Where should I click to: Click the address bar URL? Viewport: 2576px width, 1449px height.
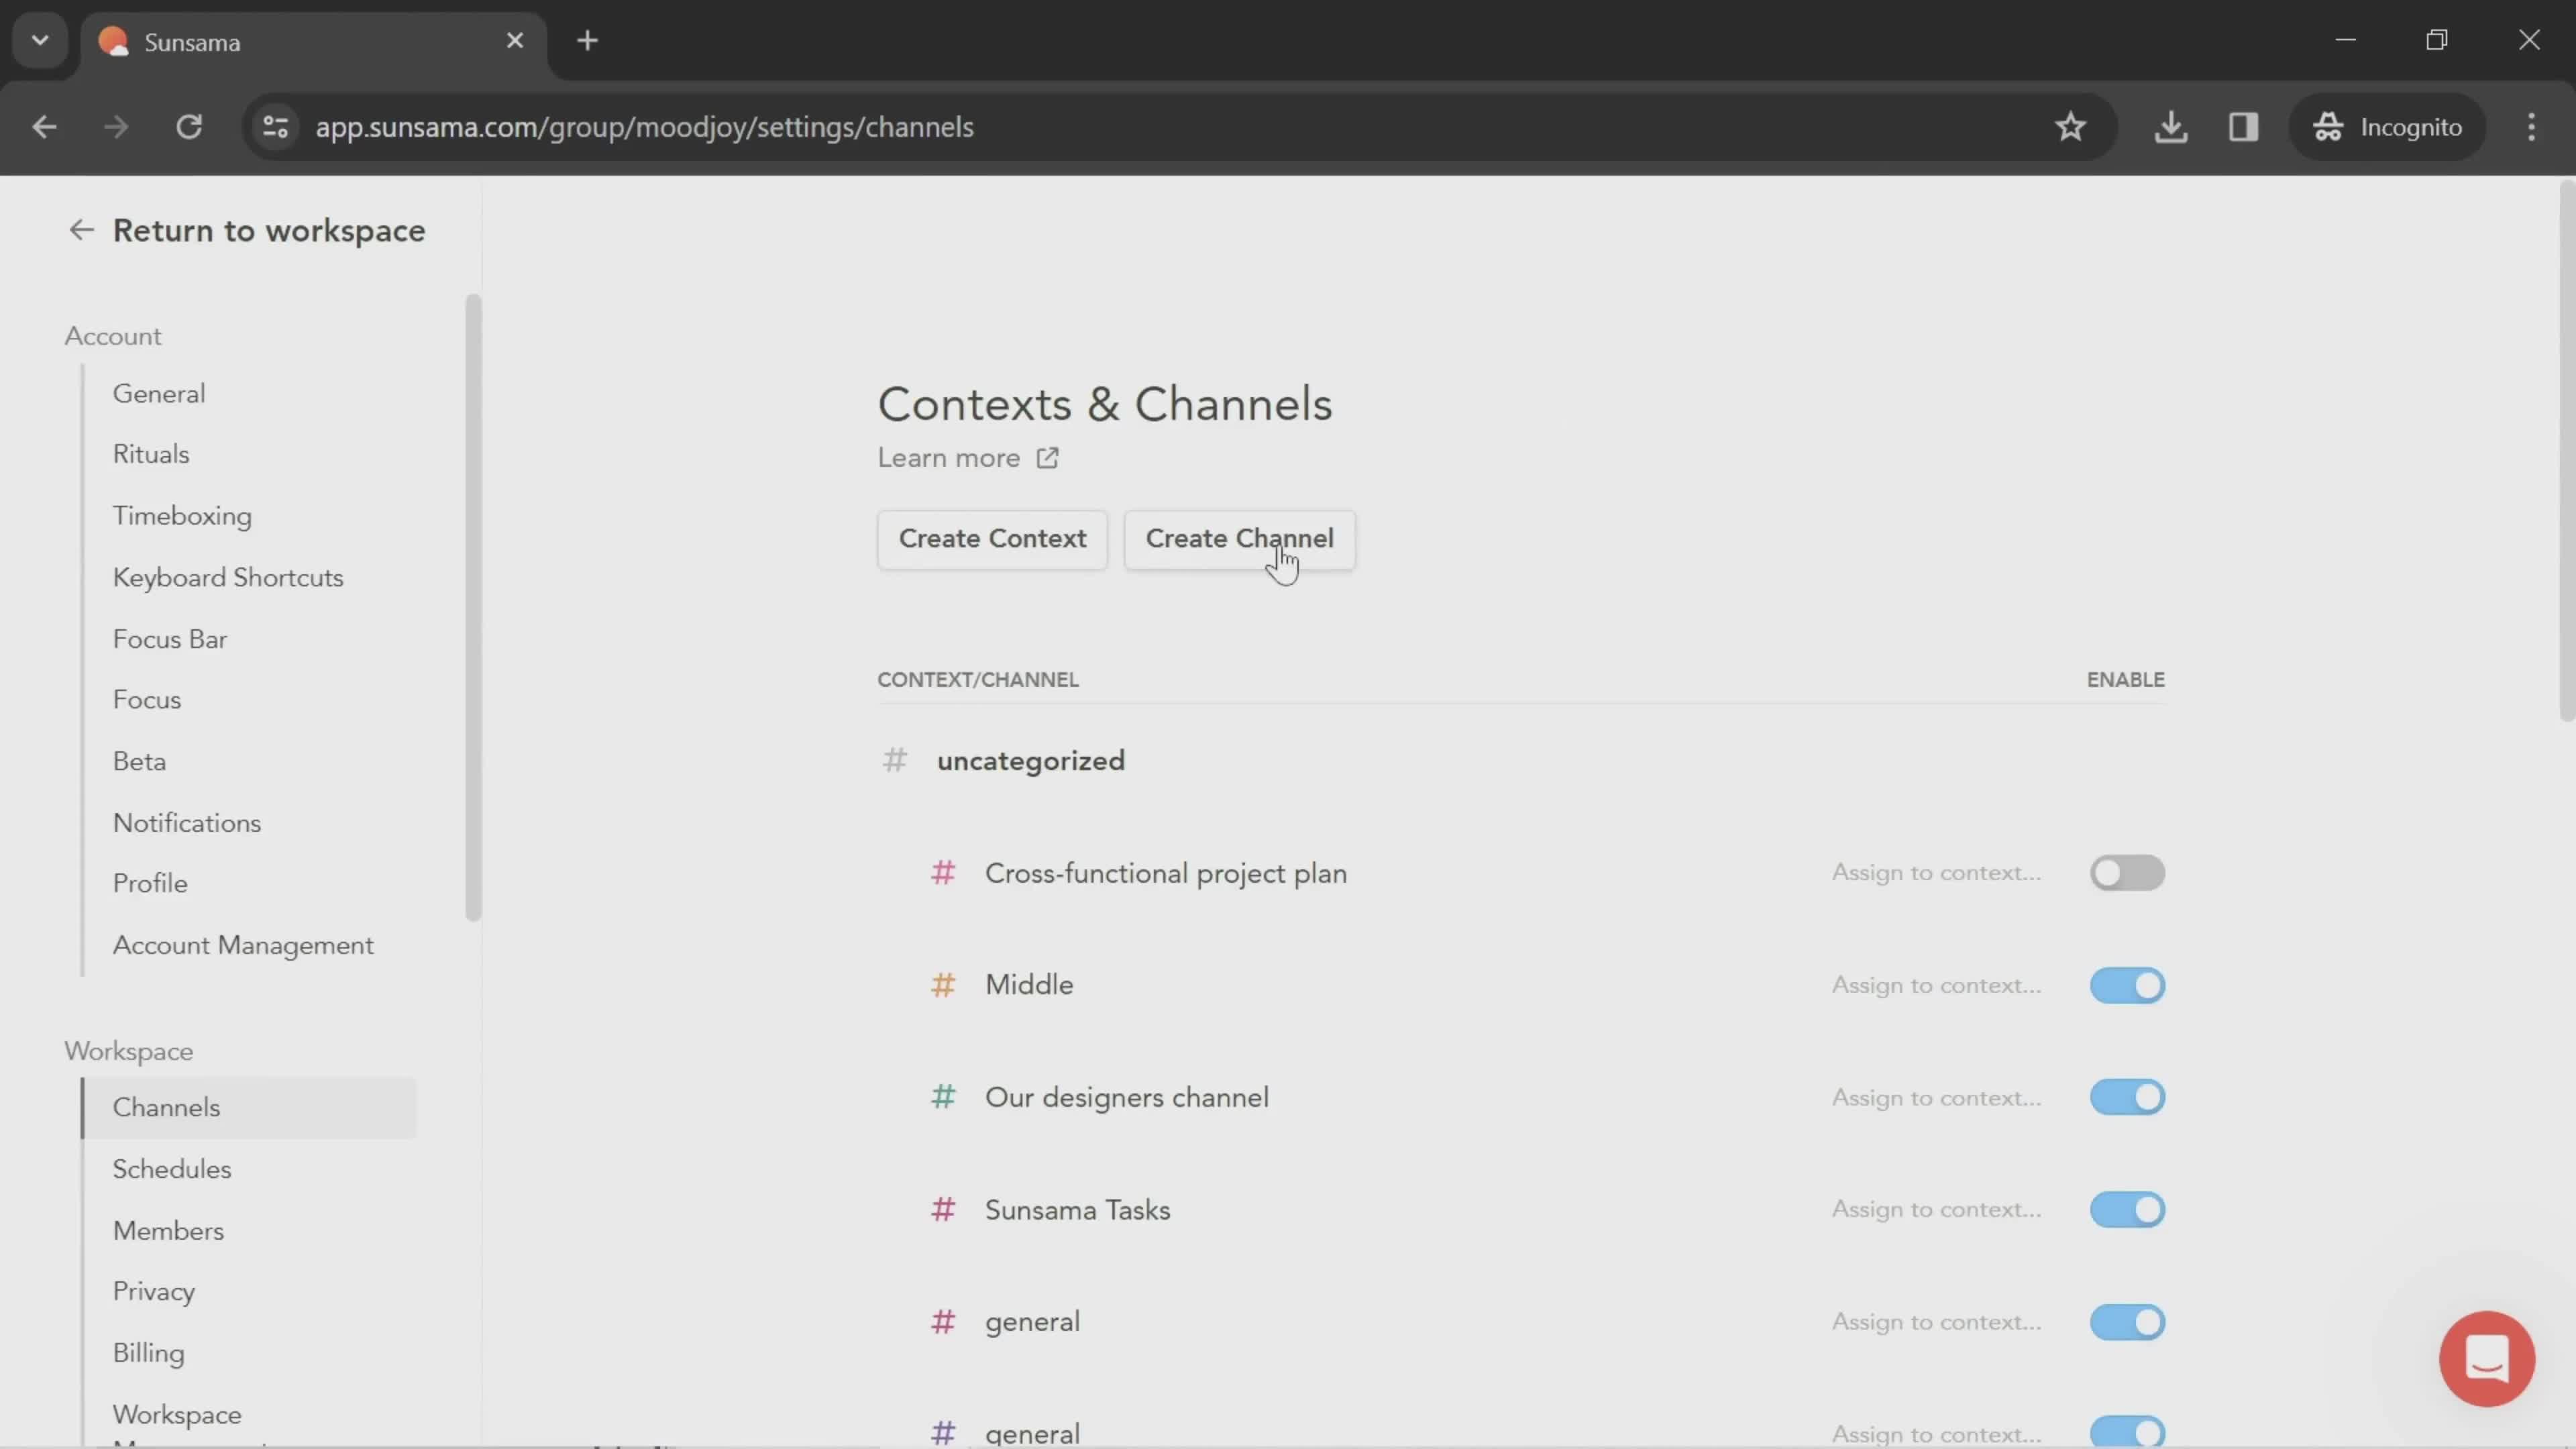coord(644,127)
